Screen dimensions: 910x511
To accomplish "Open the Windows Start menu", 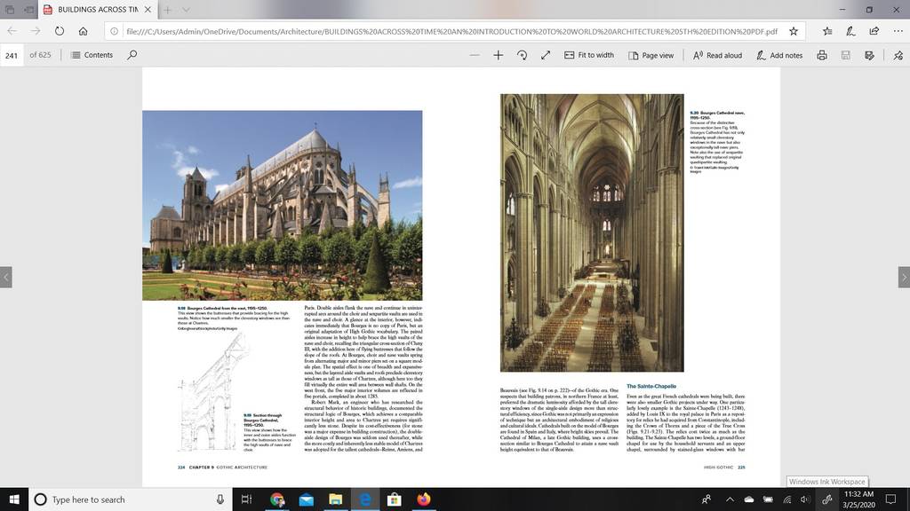I will [x=14, y=499].
